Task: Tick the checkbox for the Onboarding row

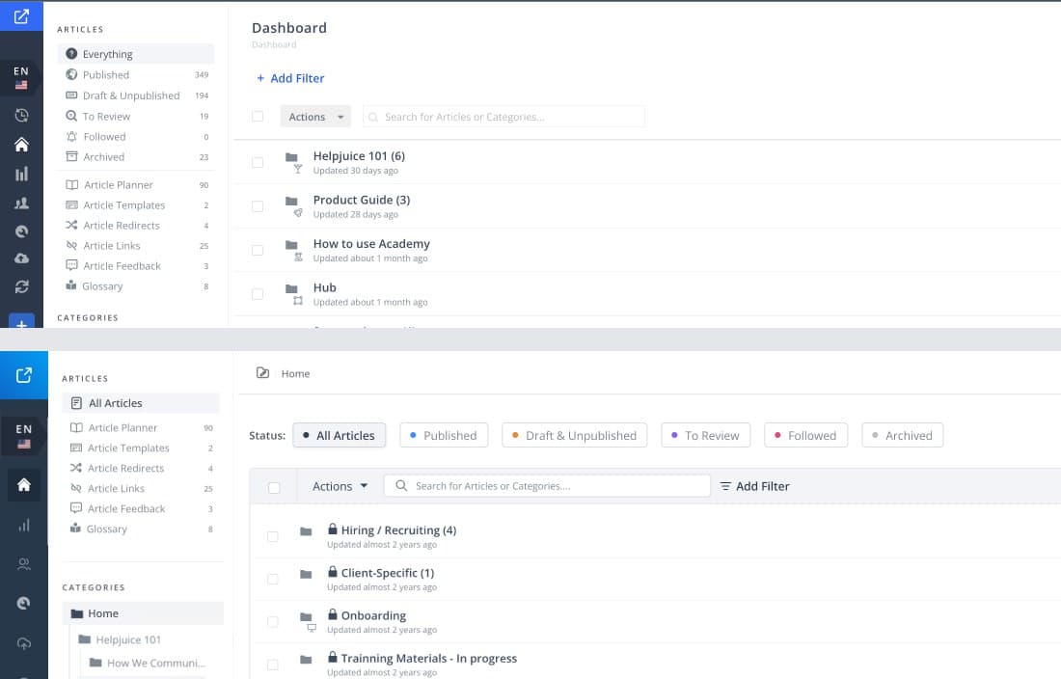Action: pyautogui.click(x=273, y=621)
